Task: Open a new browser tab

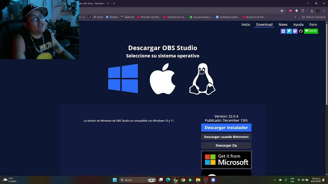Action: (x=114, y=4)
